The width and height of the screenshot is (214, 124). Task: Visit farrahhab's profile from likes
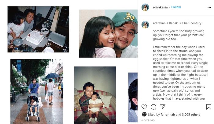168,115
